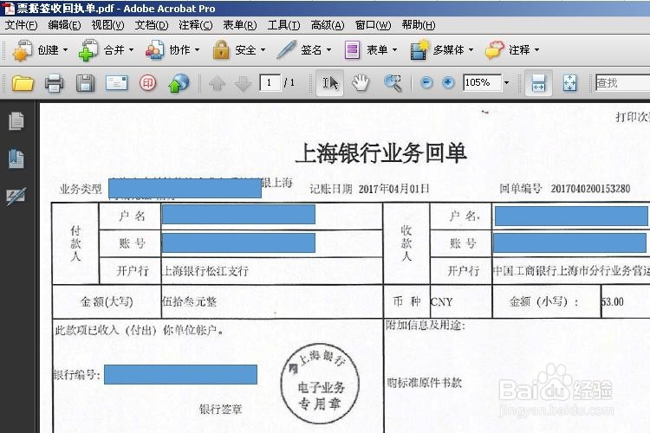Click the 创建 star icon

(23, 50)
